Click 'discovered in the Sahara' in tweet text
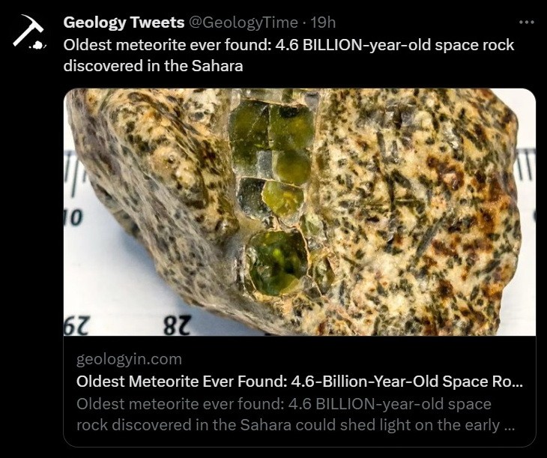The height and width of the screenshot is (458, 547). (x=154, y=66)
